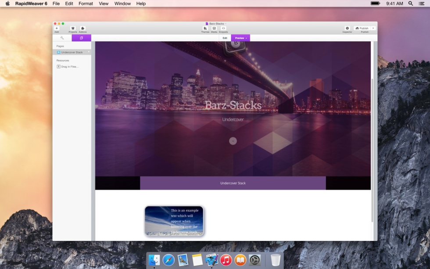The width and height of the screenshot is (430, 269).
Task: Click the Spotlight search icon
Action: pos(411,4)
